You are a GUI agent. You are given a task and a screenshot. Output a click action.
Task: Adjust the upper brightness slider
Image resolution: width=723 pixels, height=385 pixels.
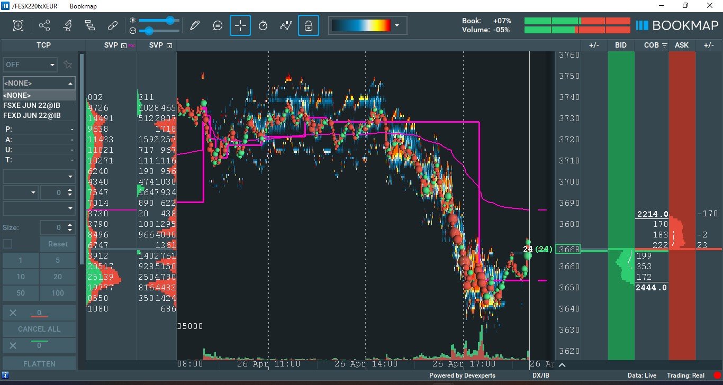170,20
